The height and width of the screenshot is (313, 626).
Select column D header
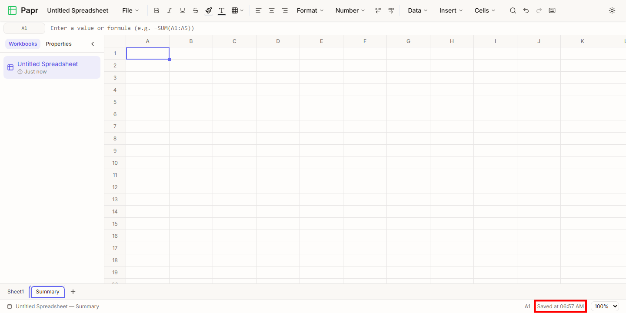pyautogui.click(x=278, y=41)
